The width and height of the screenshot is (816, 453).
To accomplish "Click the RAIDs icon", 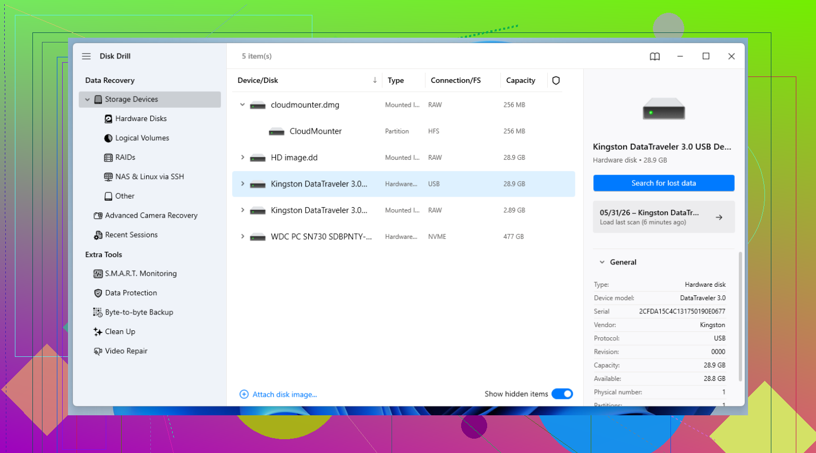I will click(x=108, y=158).
